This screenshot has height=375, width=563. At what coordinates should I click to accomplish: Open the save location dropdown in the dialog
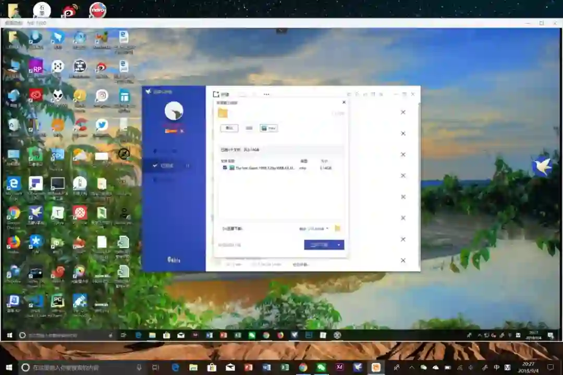[314, 229]
